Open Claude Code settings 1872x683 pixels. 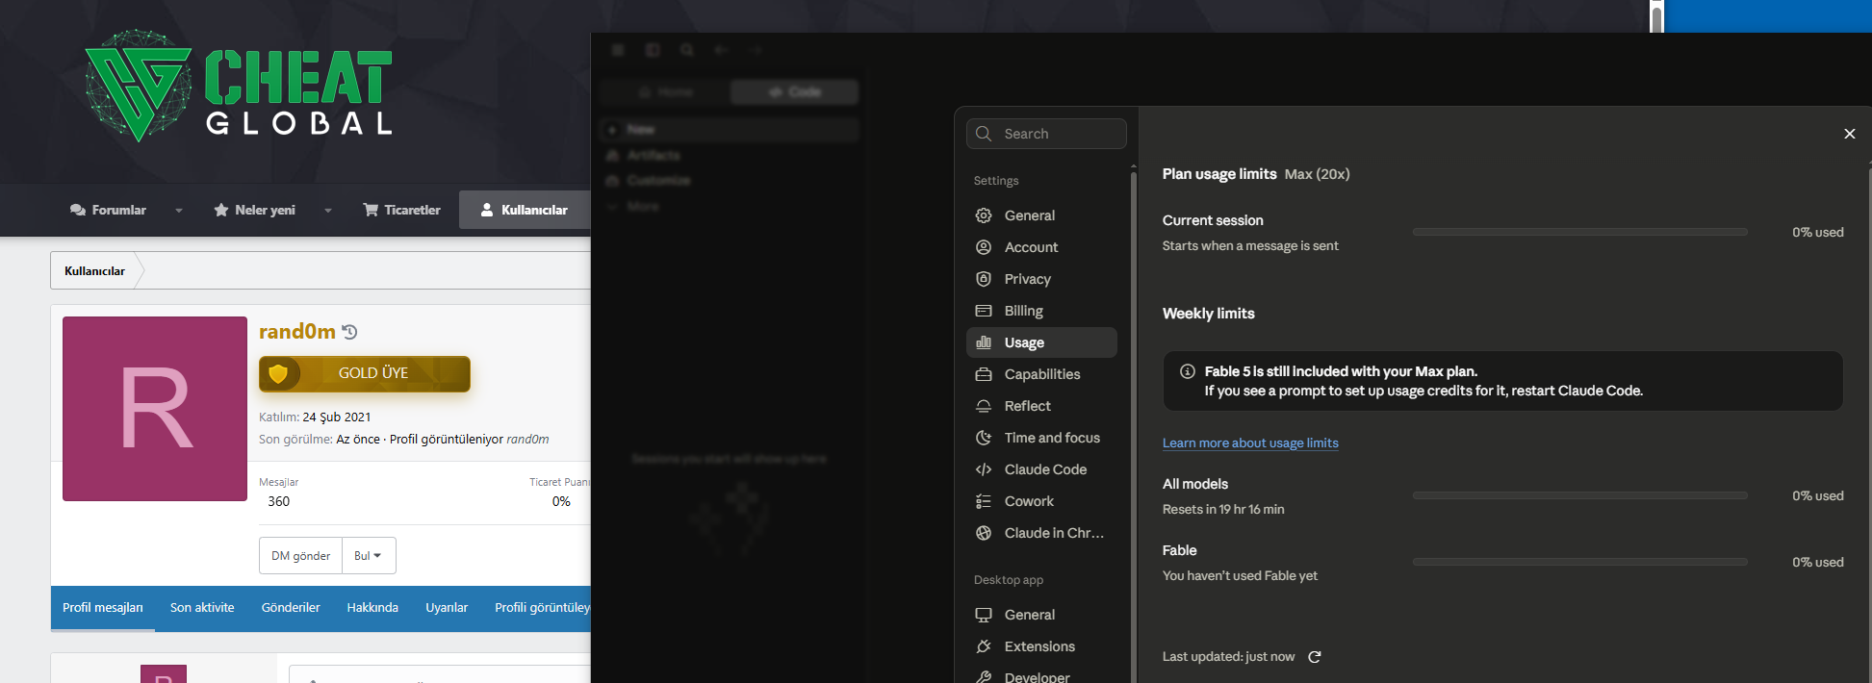pos(1041,469)
